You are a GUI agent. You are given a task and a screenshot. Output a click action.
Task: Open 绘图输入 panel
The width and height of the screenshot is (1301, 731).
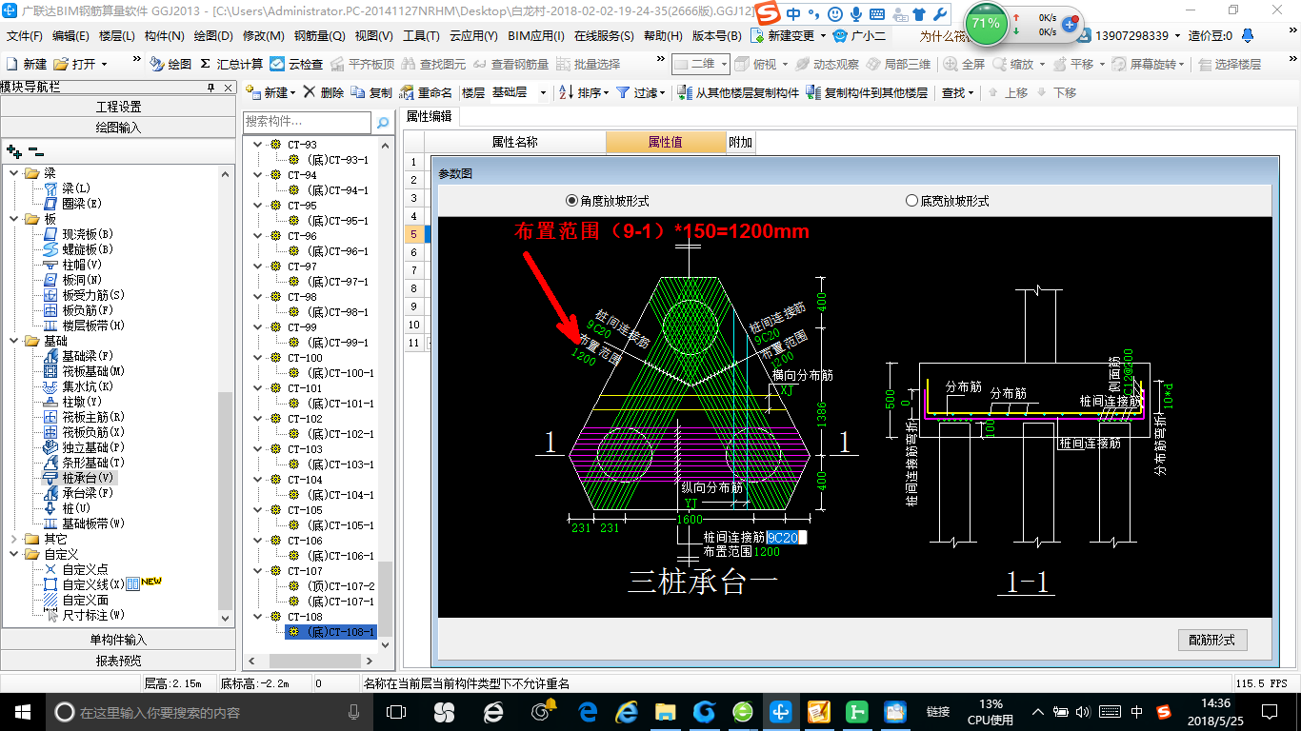pyautogui.click(x=118, y=128)
